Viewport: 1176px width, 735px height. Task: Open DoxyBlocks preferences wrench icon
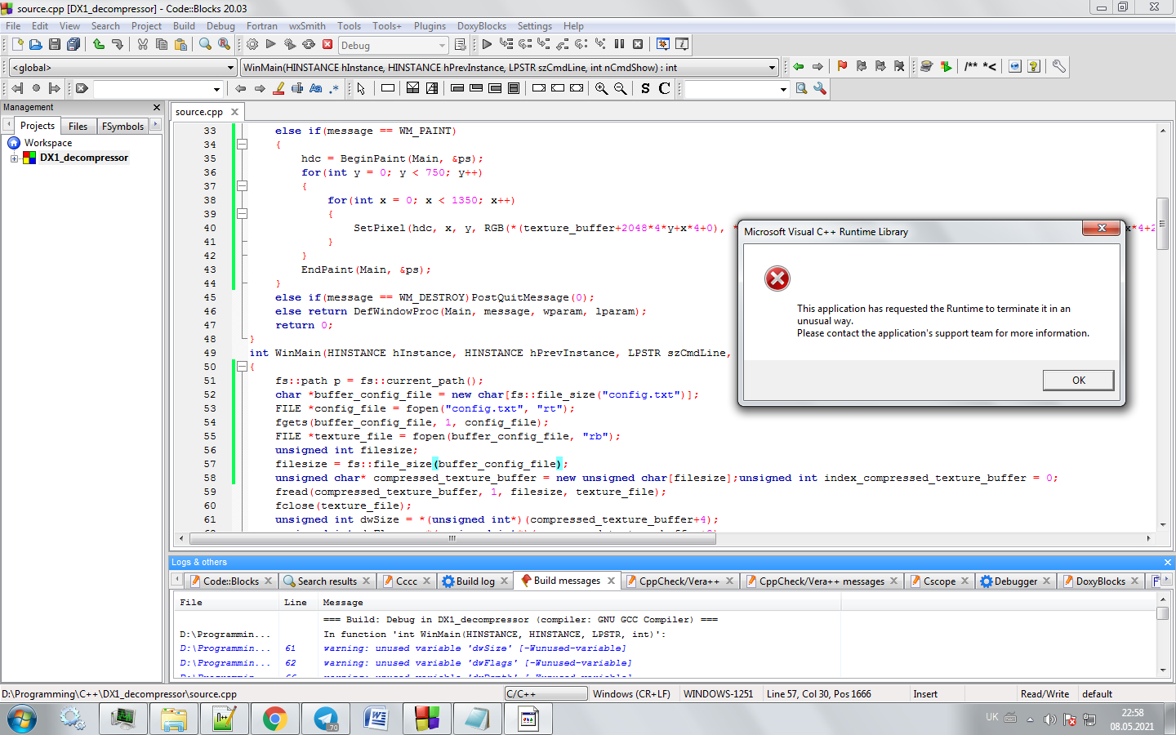point(1058,66)
